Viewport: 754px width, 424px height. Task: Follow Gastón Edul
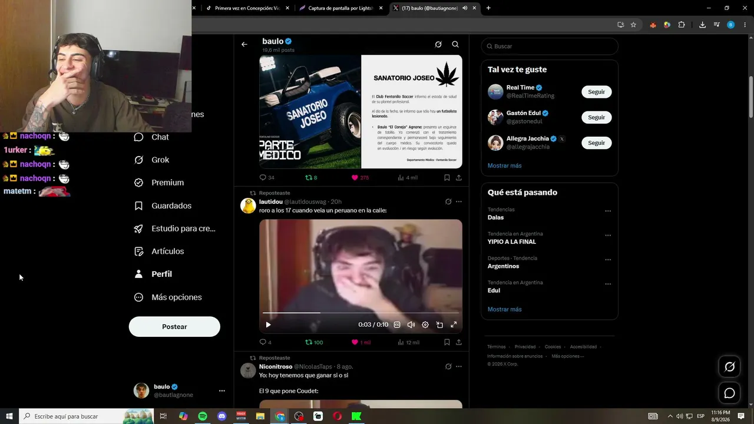click(x=597, y=117)
